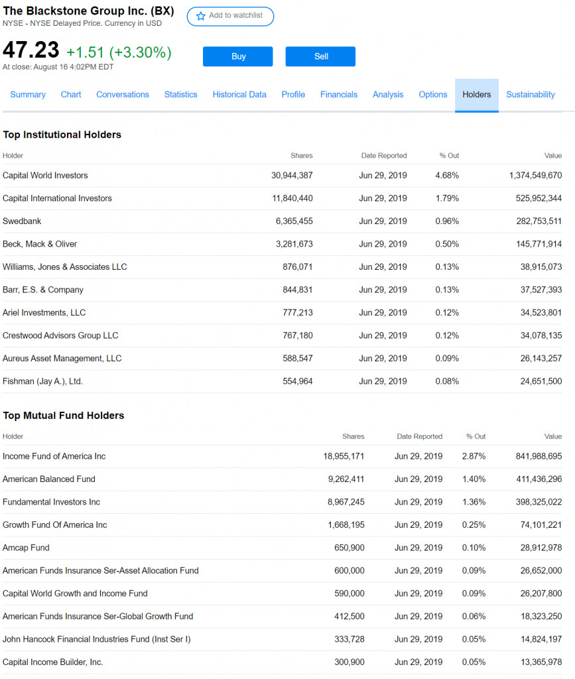
Task: Select the Profile tab
Action: point(293,95)
